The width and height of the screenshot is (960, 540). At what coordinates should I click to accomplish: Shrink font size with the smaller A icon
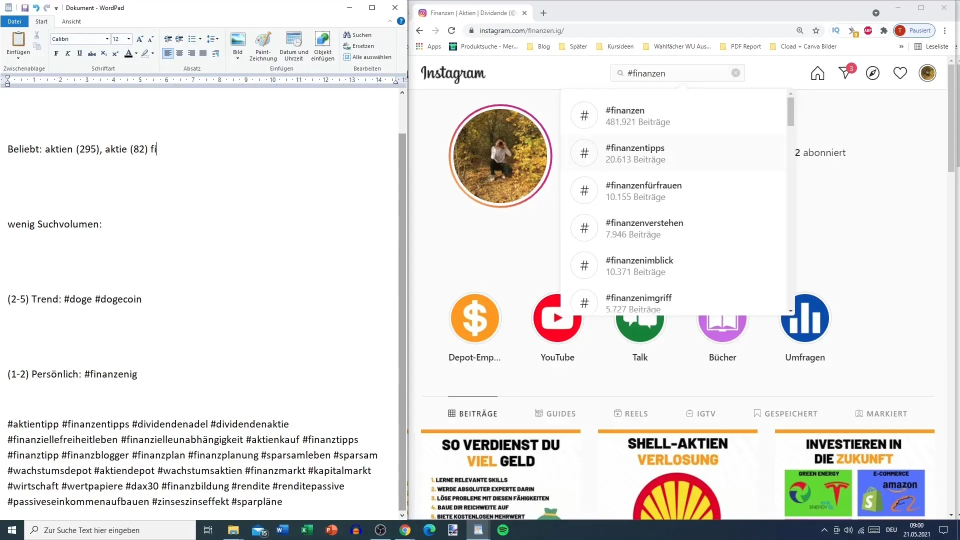[x=150, y=39]
